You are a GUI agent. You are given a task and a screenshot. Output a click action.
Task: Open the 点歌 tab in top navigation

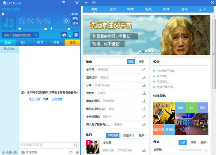113,9
